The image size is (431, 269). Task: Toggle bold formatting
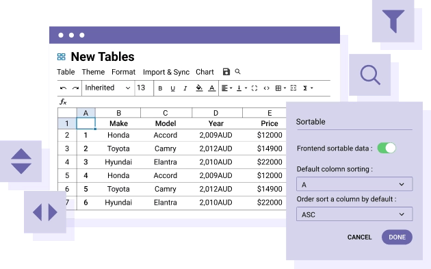click(160, 88)
